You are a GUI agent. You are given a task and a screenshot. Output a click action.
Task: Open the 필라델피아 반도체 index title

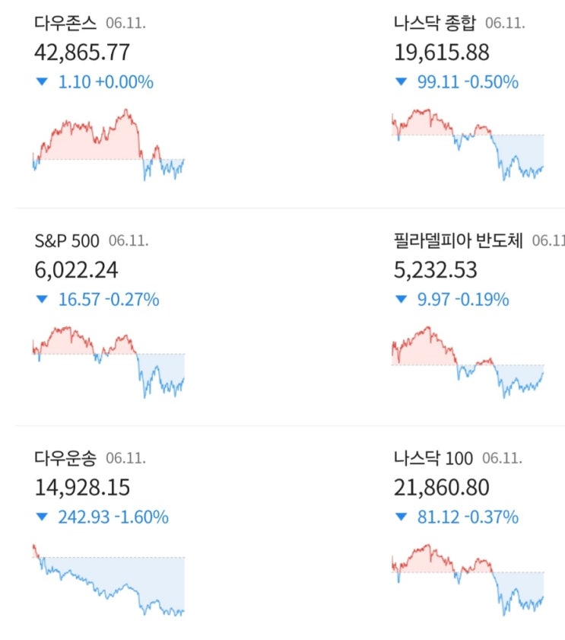tap(458, 241)
